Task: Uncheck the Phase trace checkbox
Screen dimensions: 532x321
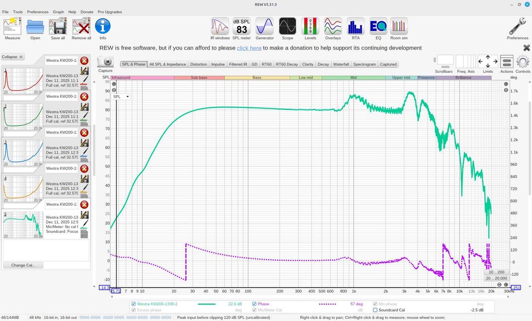Action: pyautogui.click(x=254, y=304)
